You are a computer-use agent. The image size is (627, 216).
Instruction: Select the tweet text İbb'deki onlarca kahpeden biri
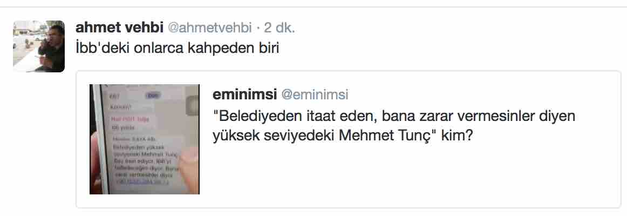coord(178,47)
